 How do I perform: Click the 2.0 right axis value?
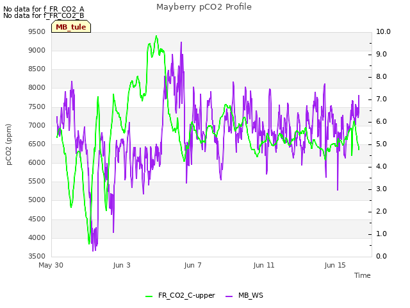tap(381, 212)
